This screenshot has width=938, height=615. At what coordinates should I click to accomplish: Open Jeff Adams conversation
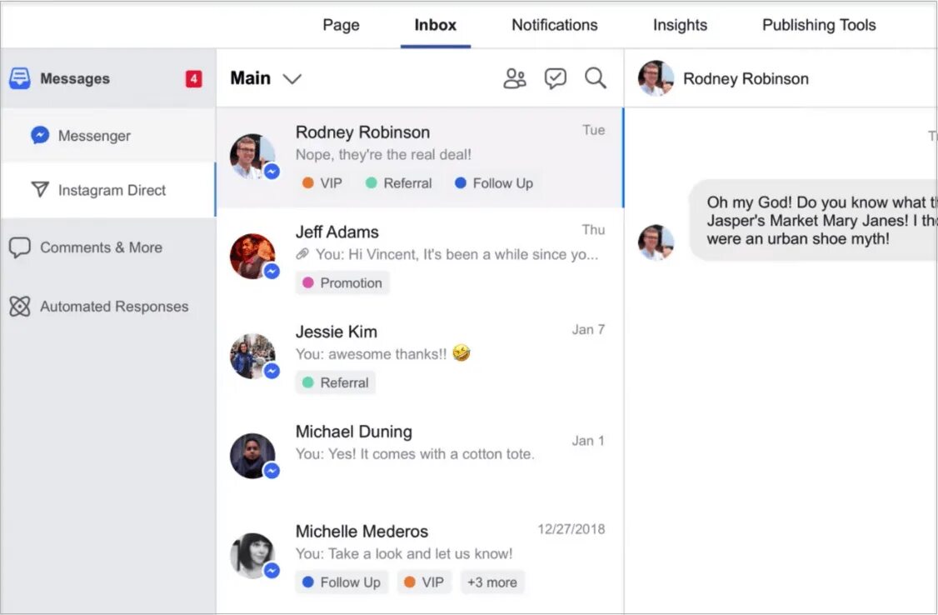click(419, 257)
